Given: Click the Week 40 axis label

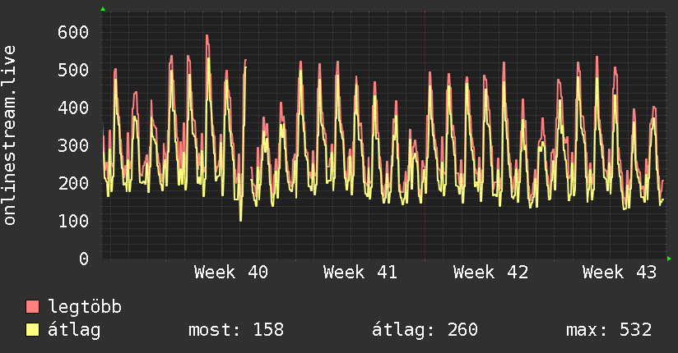Looking at the screenshot, I should (231, 273).
